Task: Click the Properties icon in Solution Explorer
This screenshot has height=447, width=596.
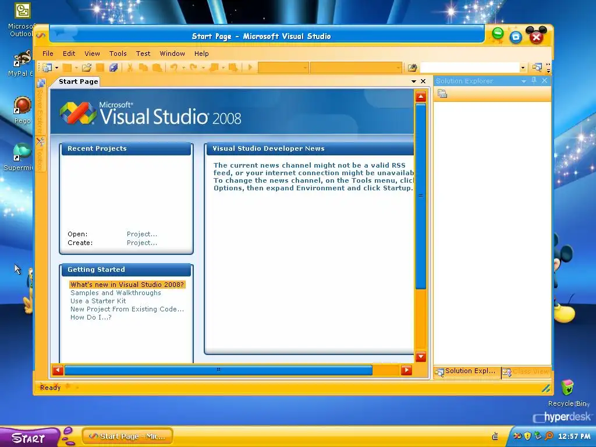Action: [442, 94]
